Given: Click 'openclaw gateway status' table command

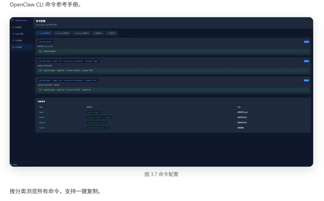Looking at the screenshot, I should tap(97, 123).
